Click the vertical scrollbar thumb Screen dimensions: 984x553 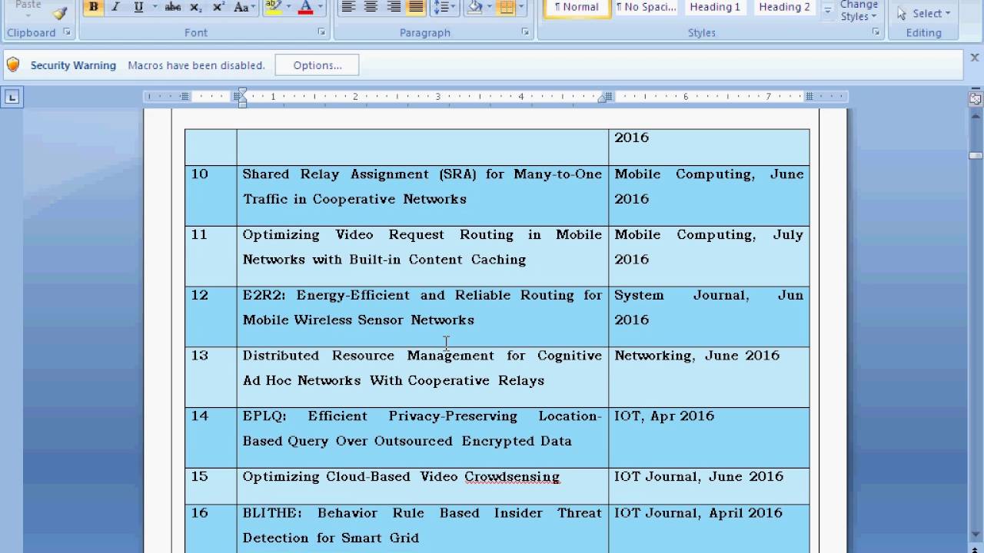tap(976, 155)
